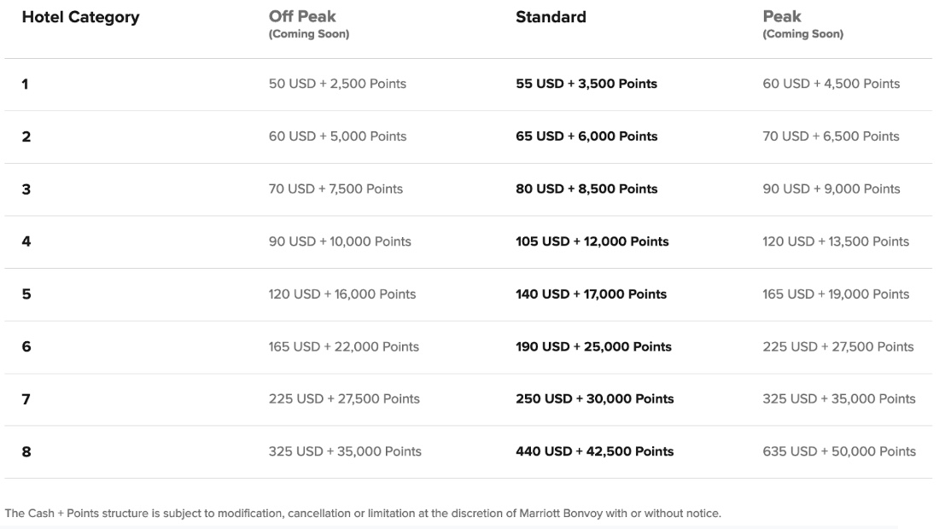Image resolution: width=951 pixels, height=529 pixels.
Task: Click the 80 USD + 8,500 Points cell
Action: point(586,189)
